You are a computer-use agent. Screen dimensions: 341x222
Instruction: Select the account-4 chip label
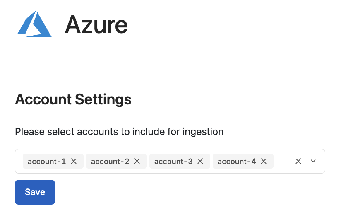pos(237,161)
